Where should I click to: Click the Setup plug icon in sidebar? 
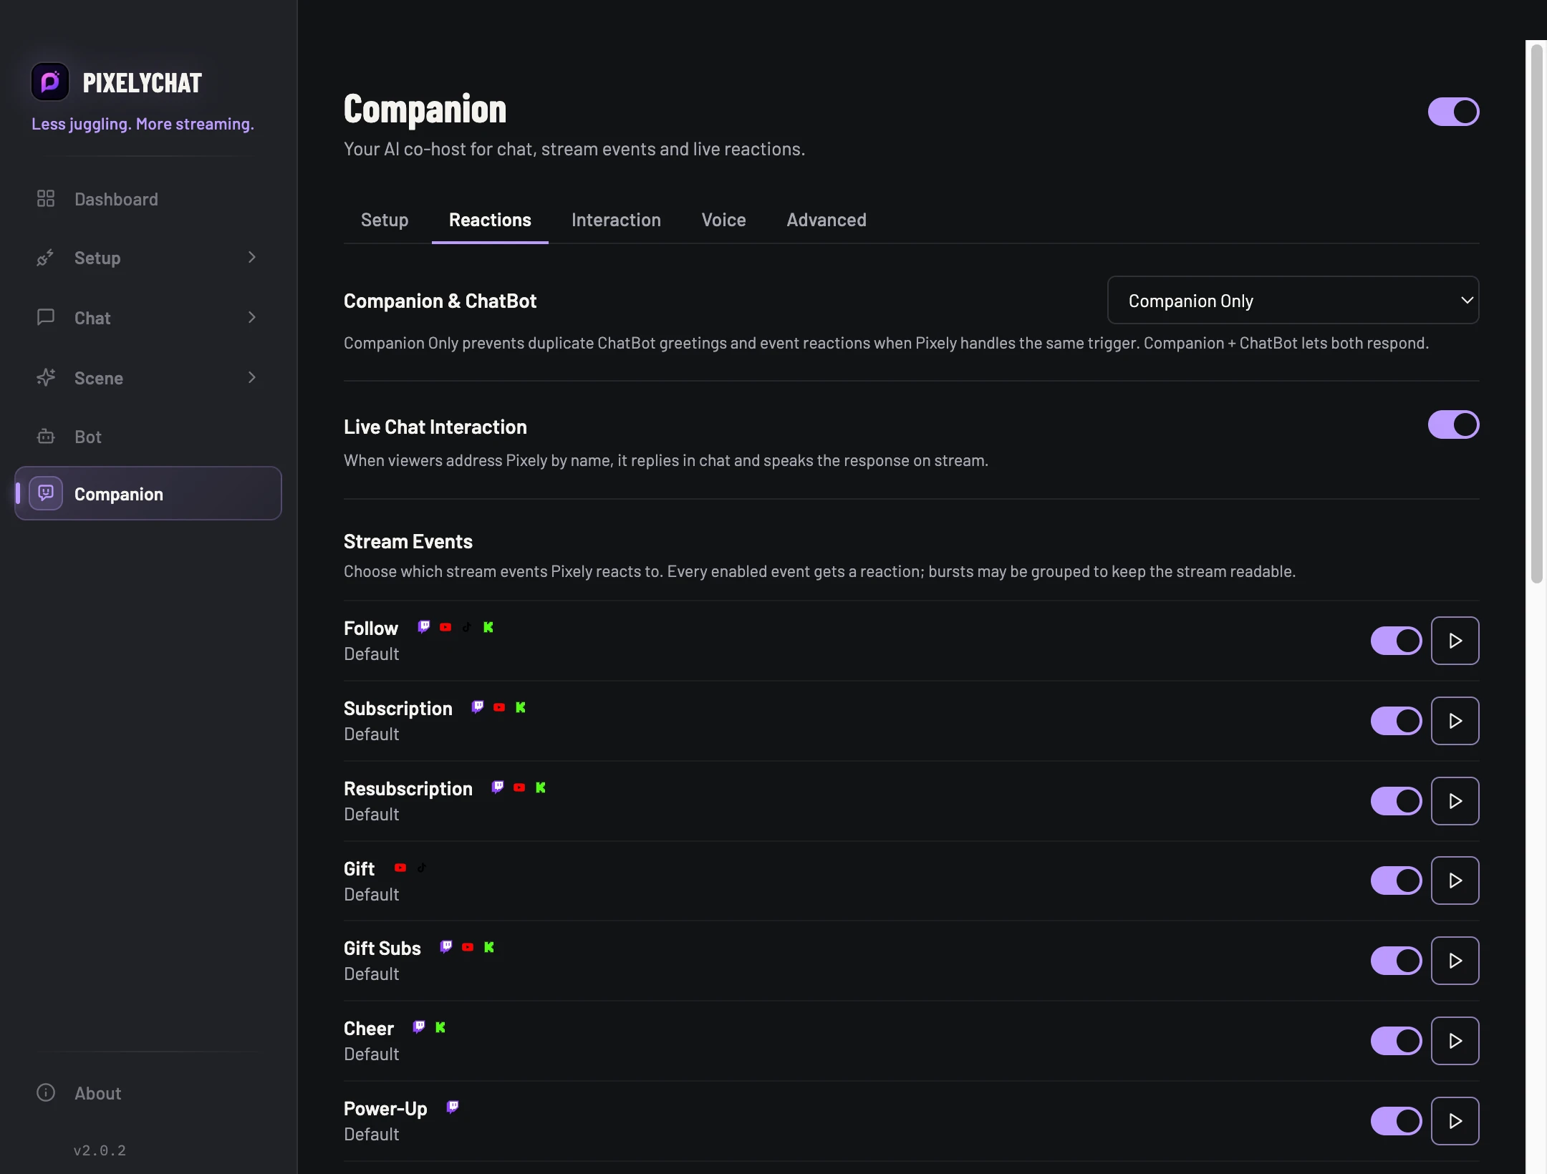click(46, 258)
